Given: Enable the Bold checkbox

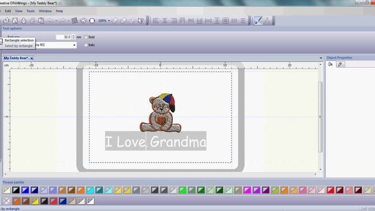Looking at the screenshot, I should tap(86, 37).
